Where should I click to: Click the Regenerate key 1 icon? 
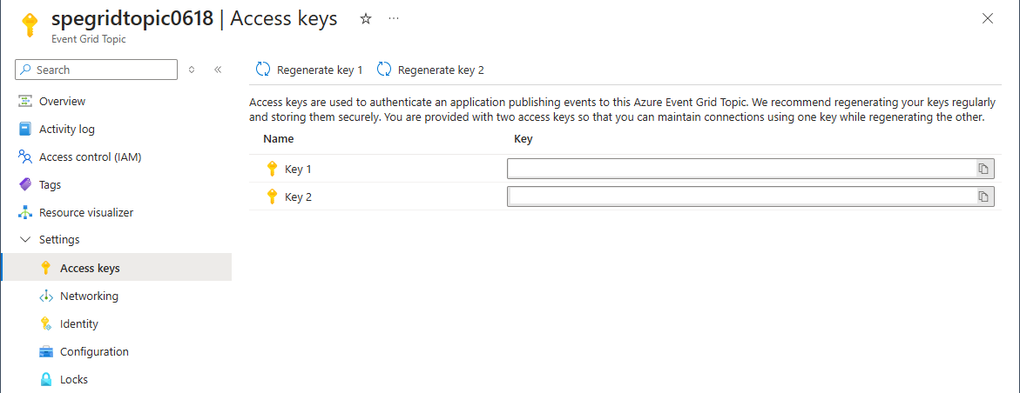262,70
